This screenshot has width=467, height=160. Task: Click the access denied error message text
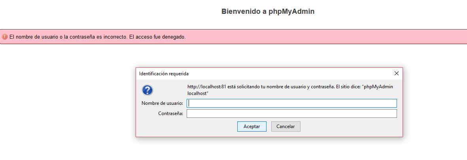[x=98, y=37]
